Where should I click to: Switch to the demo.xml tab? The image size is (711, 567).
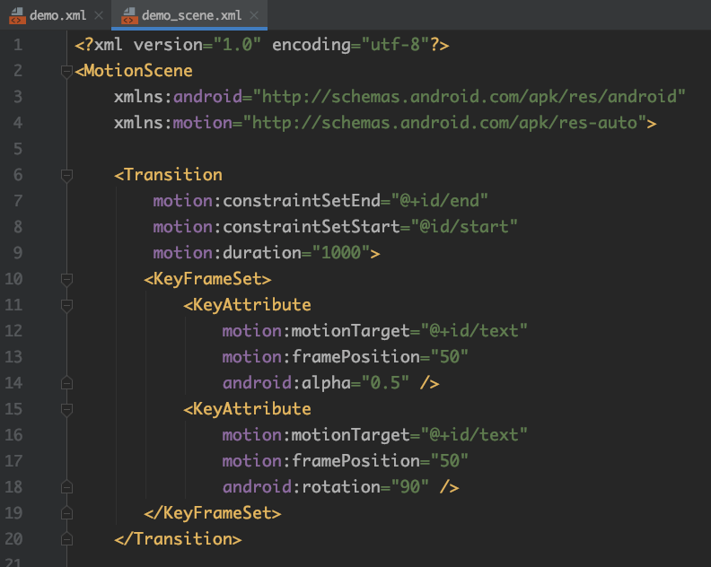tap(58, 15)
